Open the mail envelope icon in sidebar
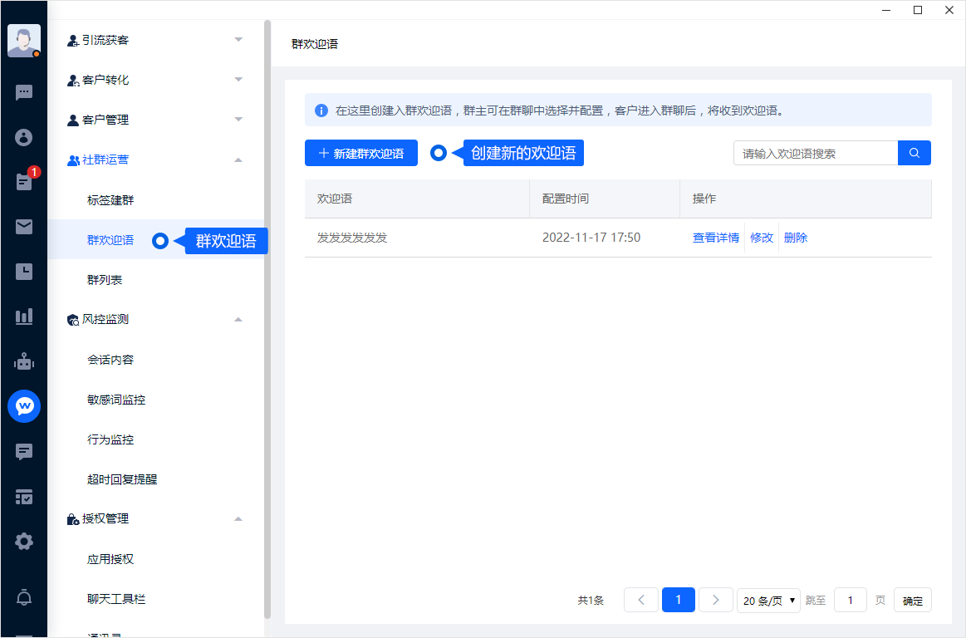This screenshot has height=638, width=966. click(x=24, y=227)
